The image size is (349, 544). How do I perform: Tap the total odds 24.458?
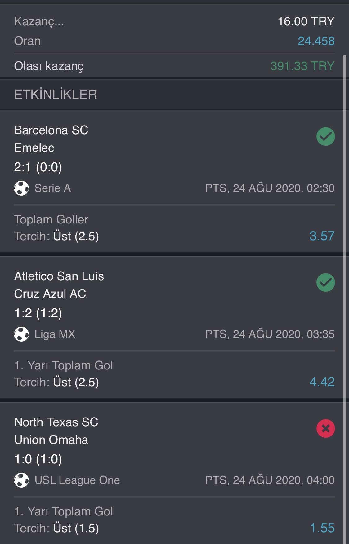coord(316,41)
